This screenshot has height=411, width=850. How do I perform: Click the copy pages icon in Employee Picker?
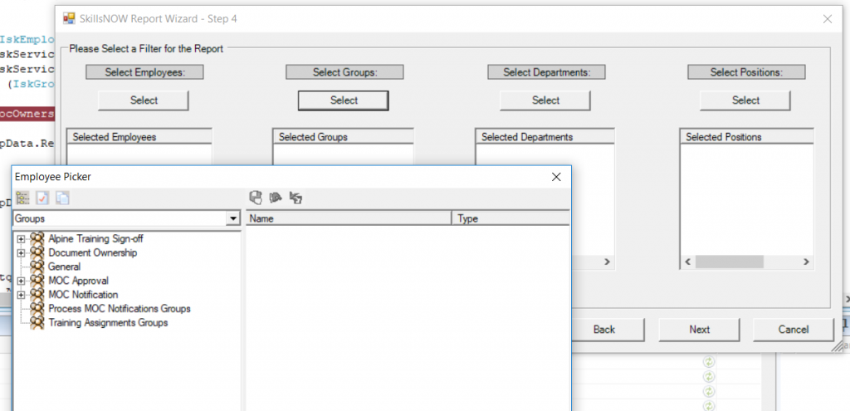pos(62,198)
